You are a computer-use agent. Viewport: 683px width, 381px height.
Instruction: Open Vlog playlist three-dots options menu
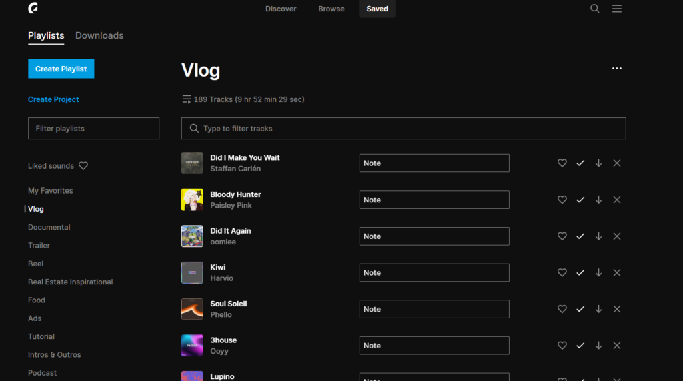click(617, 69)
